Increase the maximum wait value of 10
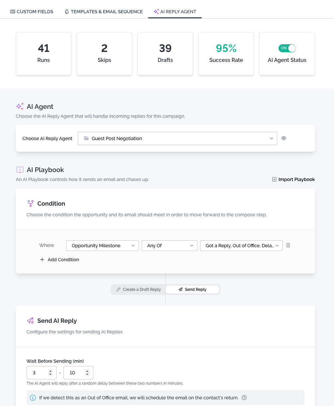 pyautogui.click(x=87, y=371)
